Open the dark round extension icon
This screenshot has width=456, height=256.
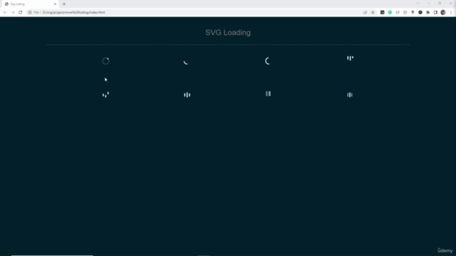coord(420,13)
